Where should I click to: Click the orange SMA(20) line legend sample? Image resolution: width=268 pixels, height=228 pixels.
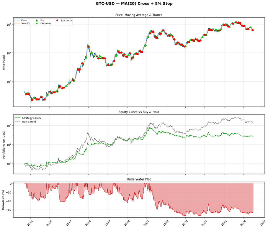click(18, 23)
